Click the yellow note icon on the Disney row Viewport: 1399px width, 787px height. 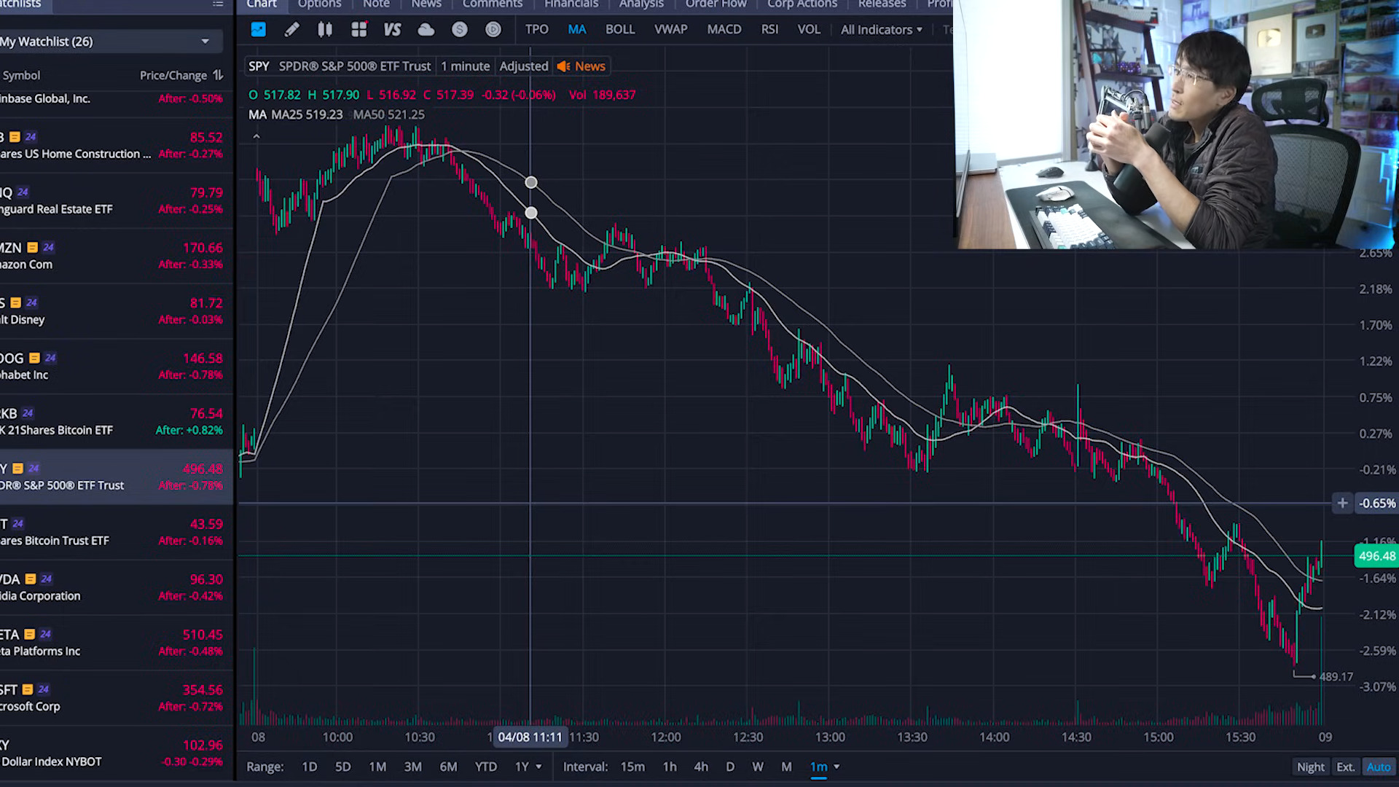[x=15, y=303]
